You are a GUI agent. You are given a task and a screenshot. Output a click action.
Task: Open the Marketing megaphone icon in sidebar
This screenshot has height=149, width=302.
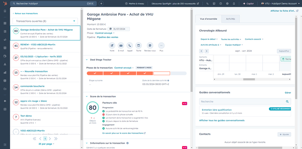(5, 40)
